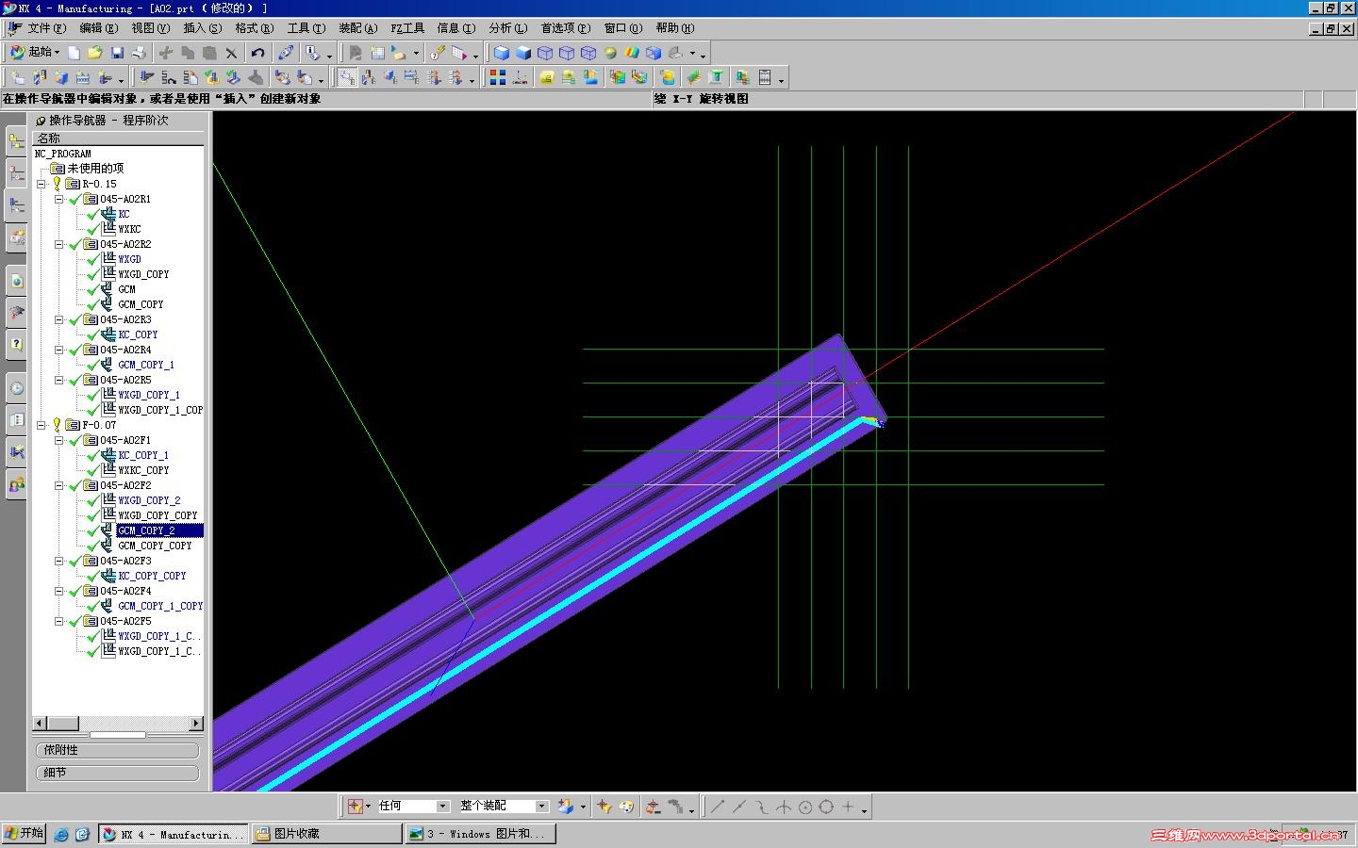
Task: Collapse the 045-A02R2 group
Action: [58, 244]
